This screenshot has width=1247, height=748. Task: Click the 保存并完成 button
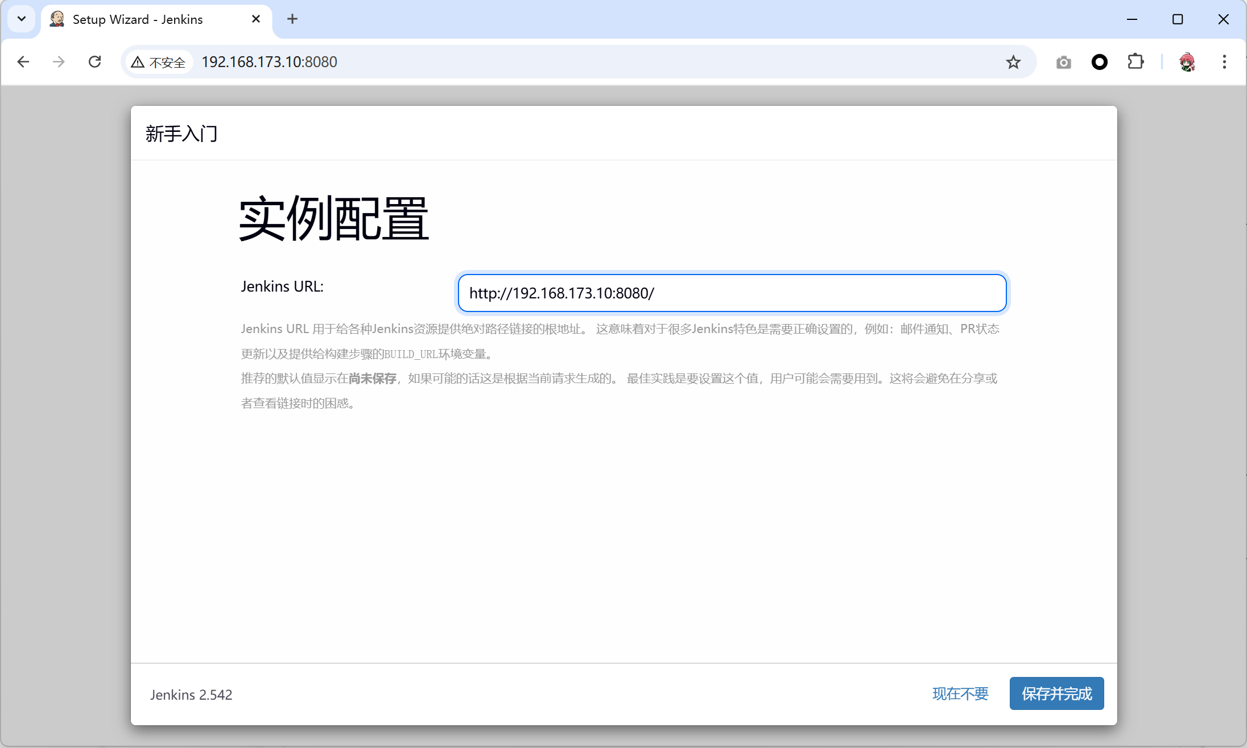[1056, 693]
